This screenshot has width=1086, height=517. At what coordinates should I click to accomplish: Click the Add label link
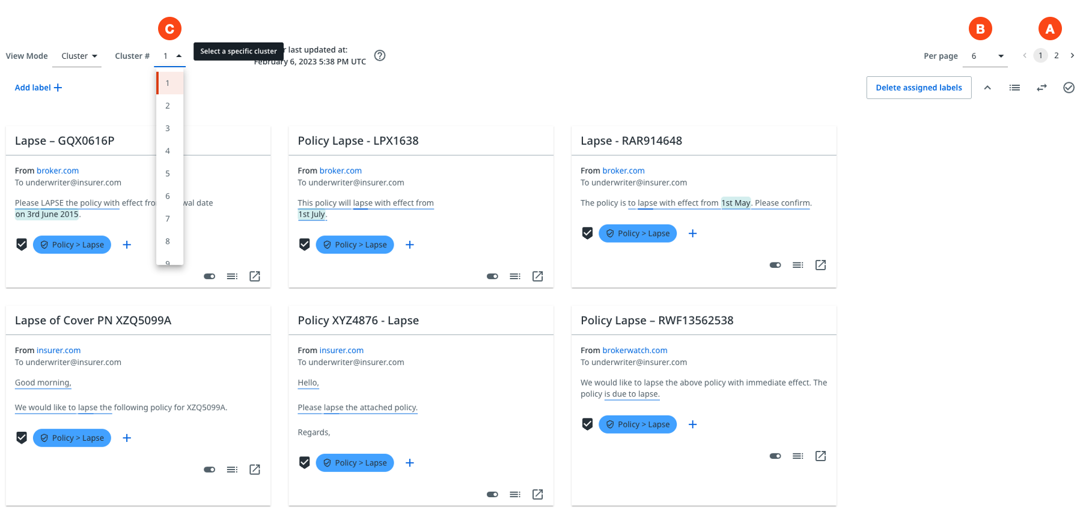[38, 88]
